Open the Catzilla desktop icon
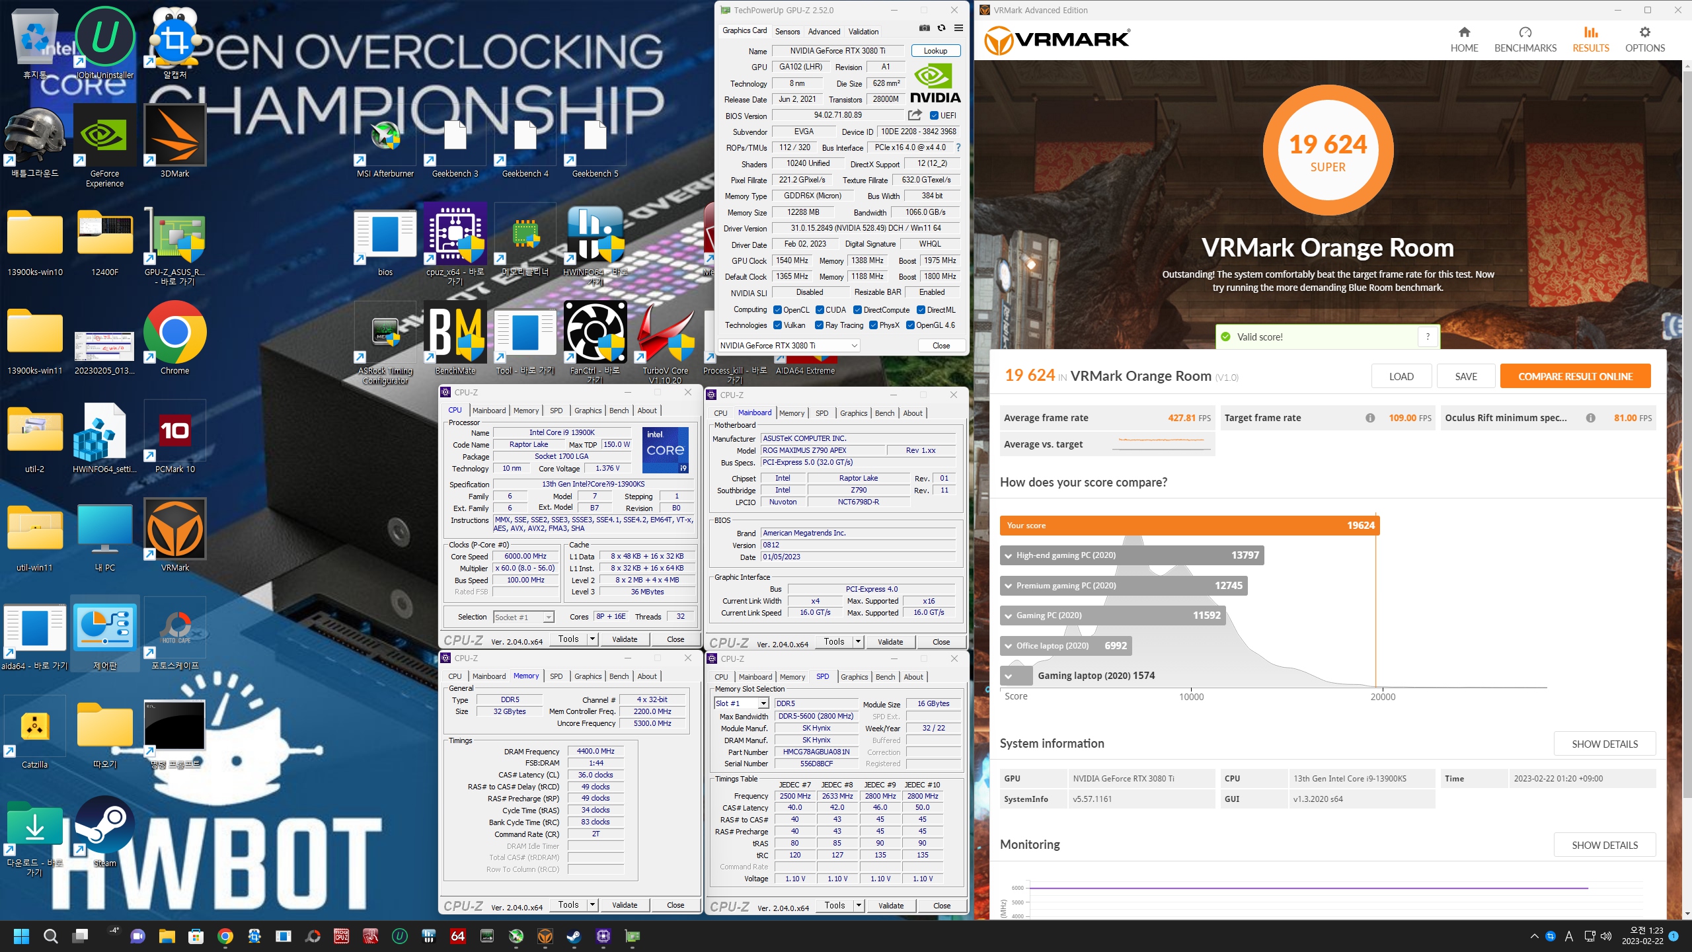This screenshot has height=952, width=1692. 34,733
